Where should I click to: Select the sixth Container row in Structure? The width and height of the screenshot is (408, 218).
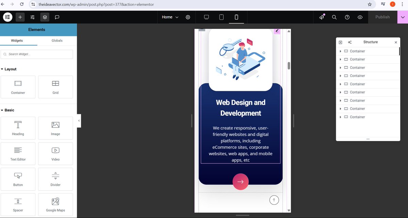pos(368,92)
